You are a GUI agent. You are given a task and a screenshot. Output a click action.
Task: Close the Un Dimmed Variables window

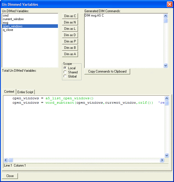pos(170,4)
